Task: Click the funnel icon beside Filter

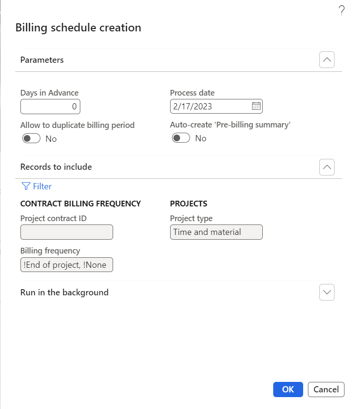Action: (x=26, y=186)
